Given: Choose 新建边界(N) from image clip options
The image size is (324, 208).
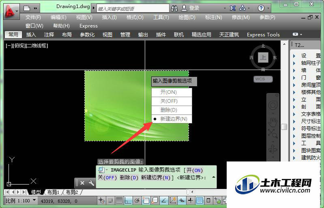Looking at the screenshot, I should click(x=172, y=119).
